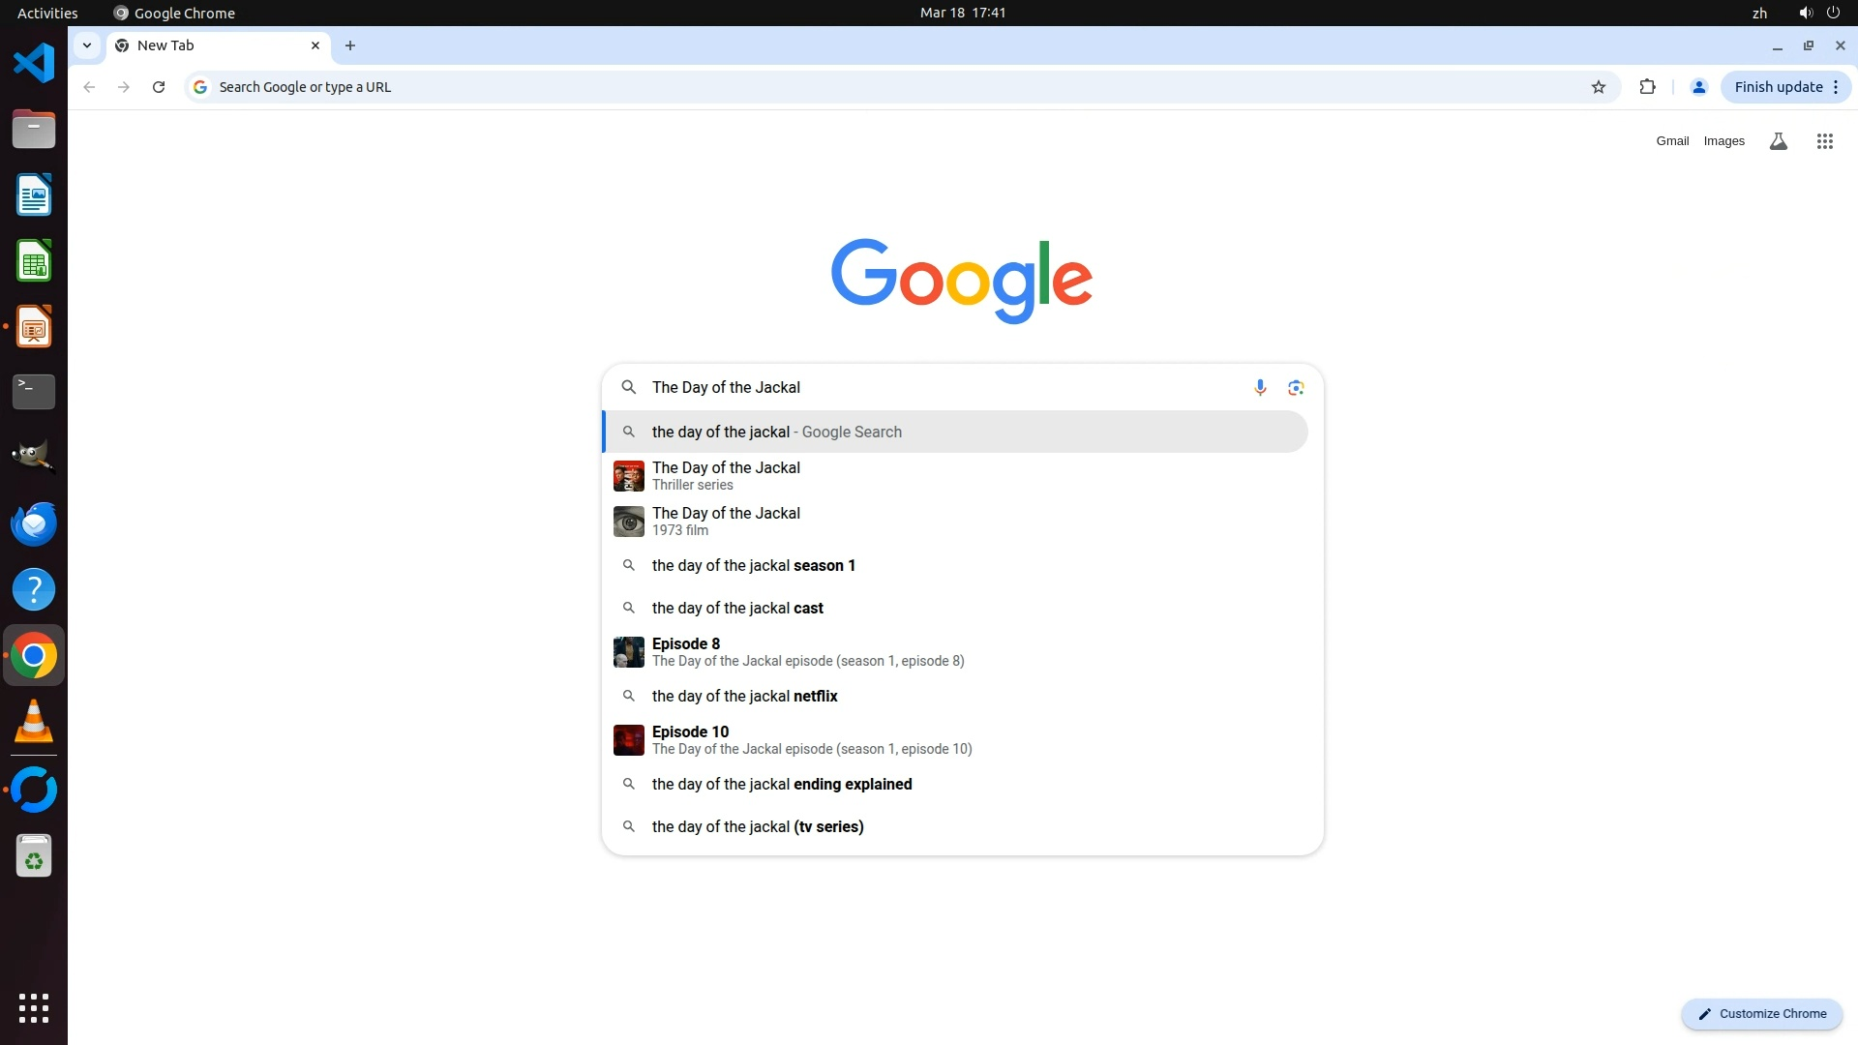Open the Extensions puzzle icon
Screen dimensions: 1858x1045
pos(1647,87)
